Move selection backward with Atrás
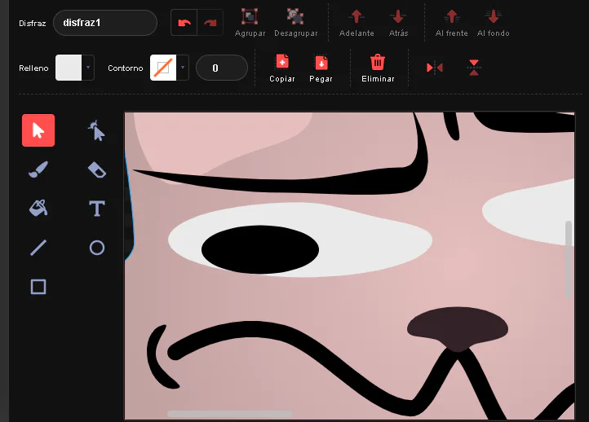This screenshot has width=589, height=422. [398, 23]
